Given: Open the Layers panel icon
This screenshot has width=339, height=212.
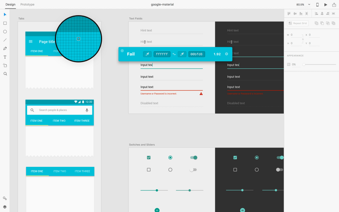Looking at the screenshot, I should [x=5, y=207].
